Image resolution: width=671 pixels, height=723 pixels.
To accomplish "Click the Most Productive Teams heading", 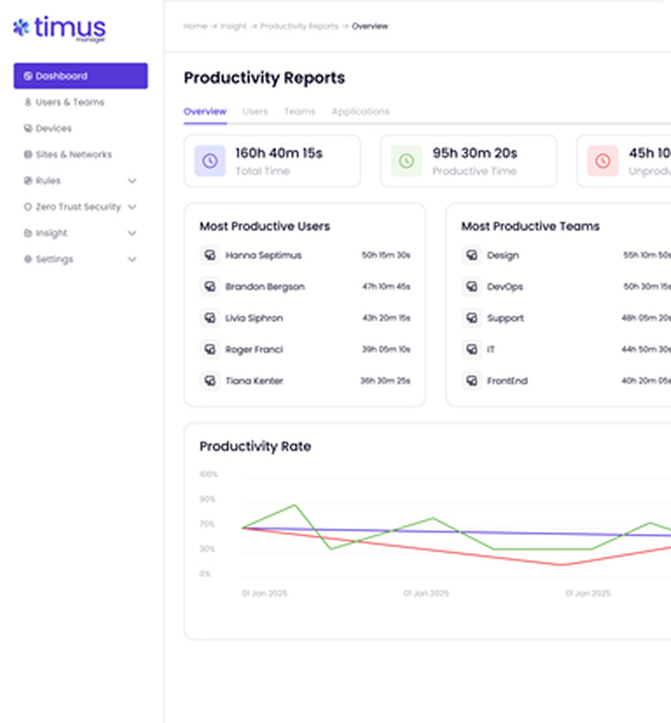I will coord(530,227).
